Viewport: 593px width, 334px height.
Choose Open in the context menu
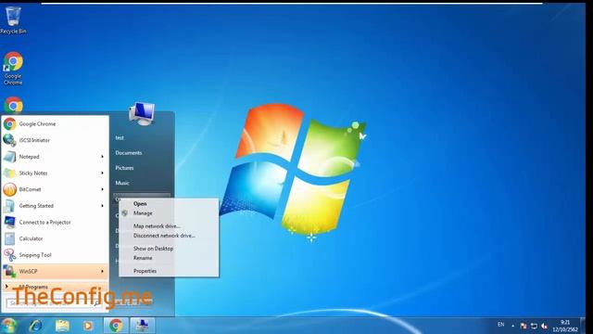click(169, 204)
